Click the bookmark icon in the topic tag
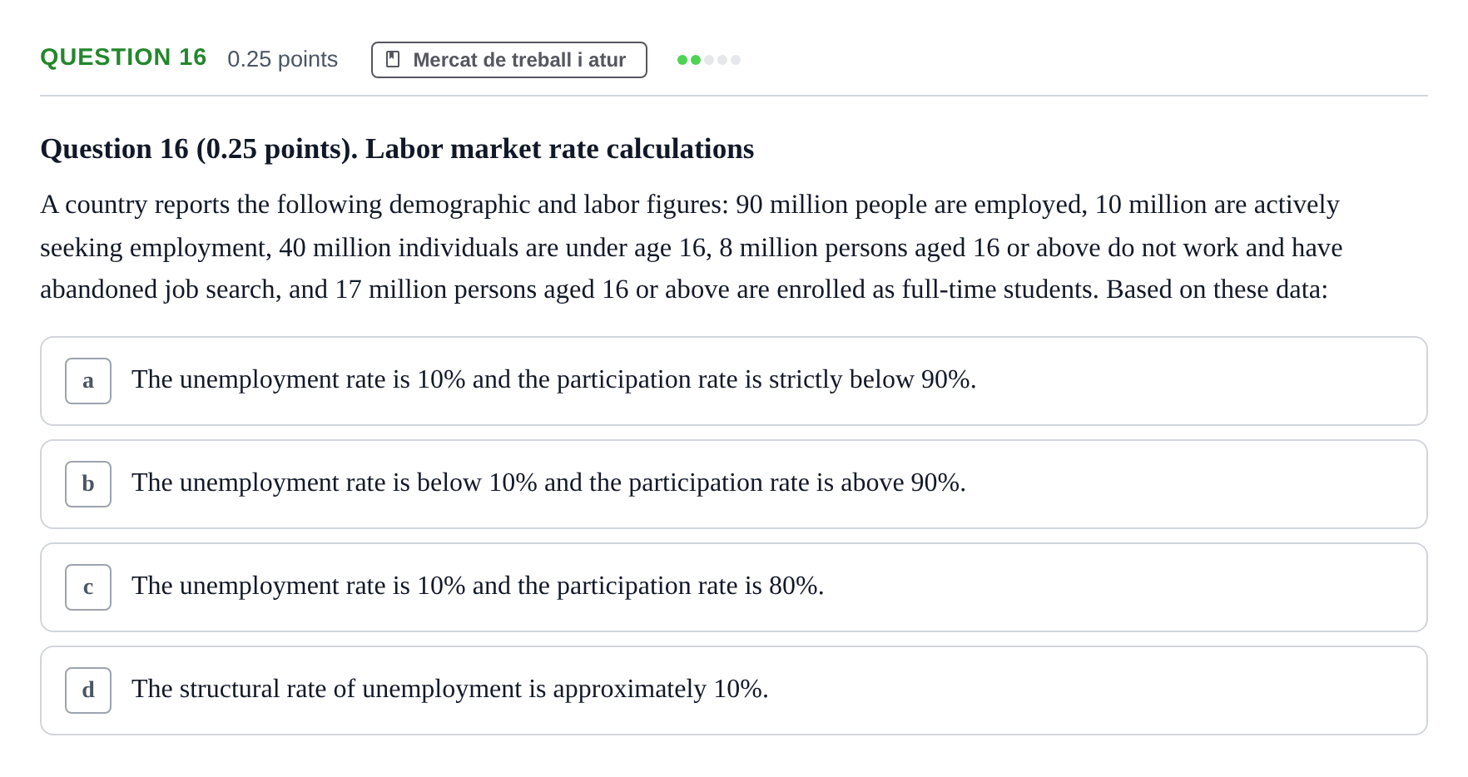The width and height of the screenshot is (1468, 777). point(393,60)
